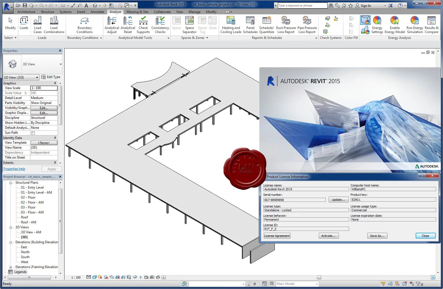Open Pipe Pressure Loss Report
Screen dimensions: 443x289
coord(307,25)
